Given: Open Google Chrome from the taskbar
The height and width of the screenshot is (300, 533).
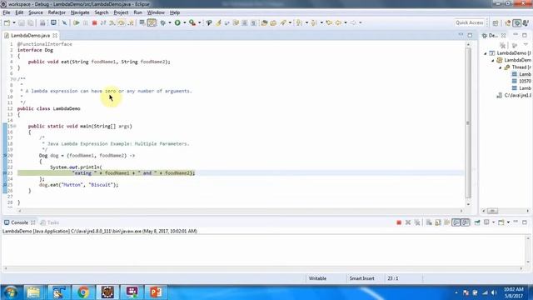Looking at the screenshot, I should pyautogui.click(x=83, y=292).
